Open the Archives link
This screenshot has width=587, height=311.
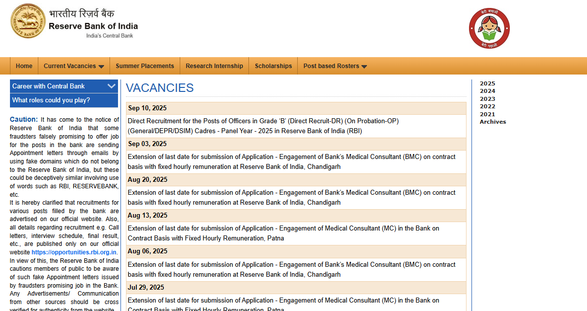click(492, 122)
